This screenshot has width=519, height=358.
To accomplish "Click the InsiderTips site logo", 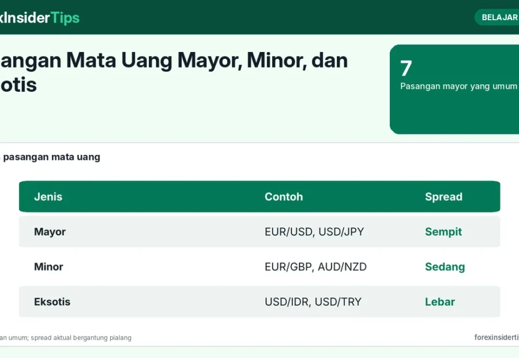I will 39,18.
